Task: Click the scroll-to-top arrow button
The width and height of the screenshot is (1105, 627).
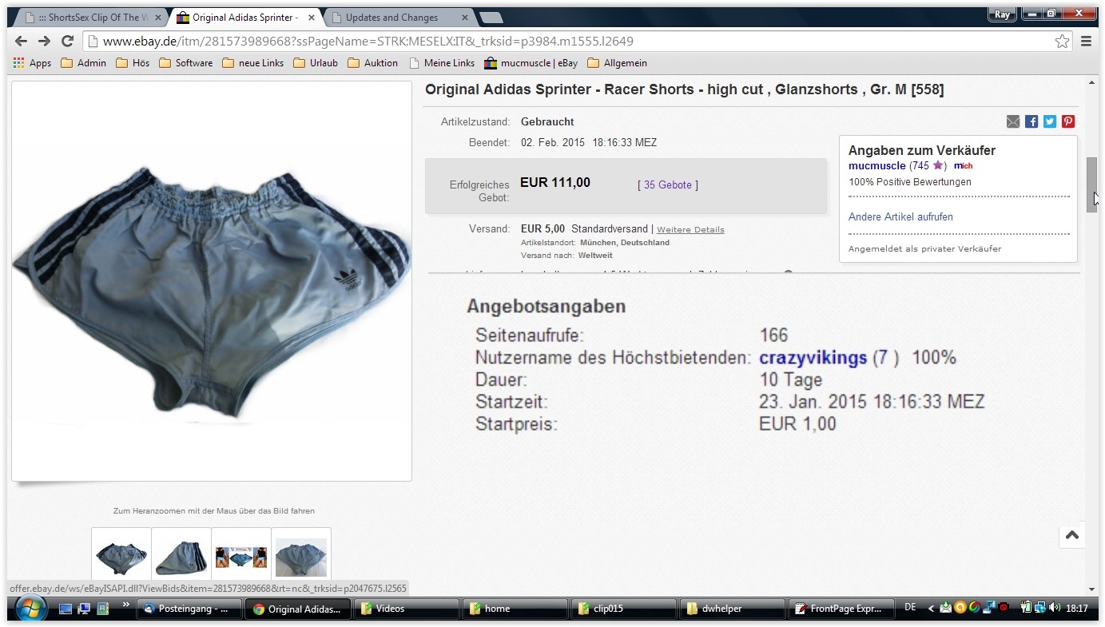Action: (1072, 535)
